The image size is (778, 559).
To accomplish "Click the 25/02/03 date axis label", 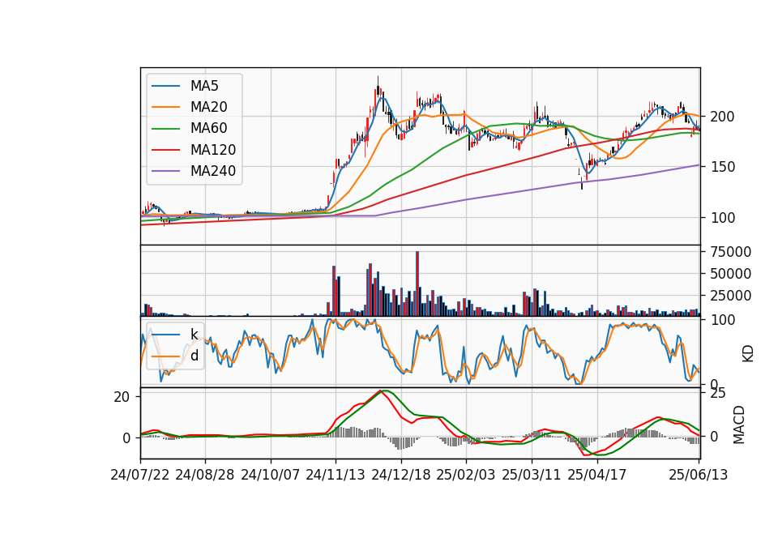I will (x=466, y=476).
